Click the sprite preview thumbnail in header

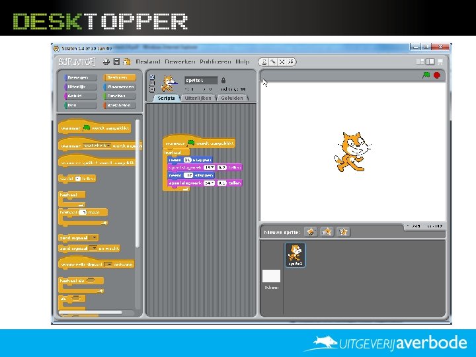tap(169, 83)
